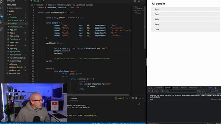The height and width of the screenshot is (124, 221).
Task: Open package.json file
Action: click(15, 70)
